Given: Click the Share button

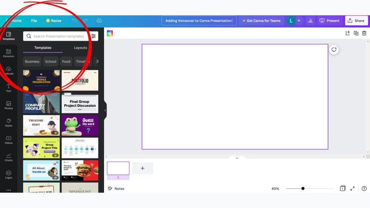Looking at the screenshot, I should pyautogui.click(x=356, y=21).
